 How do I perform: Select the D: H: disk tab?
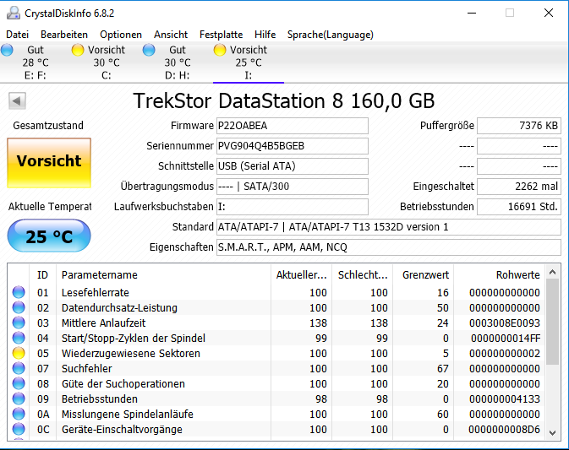click(177, 62)
